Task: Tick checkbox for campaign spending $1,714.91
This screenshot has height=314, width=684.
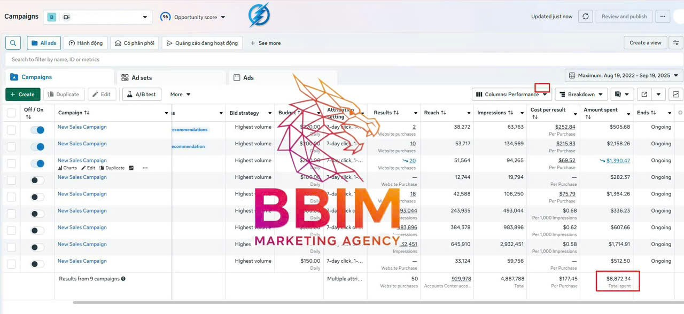Action: pyautogui.click(x=11, y=247)
